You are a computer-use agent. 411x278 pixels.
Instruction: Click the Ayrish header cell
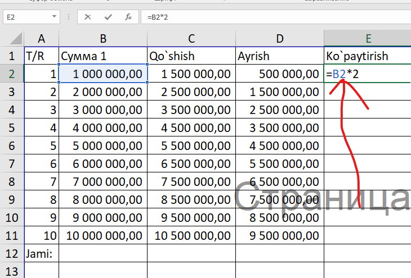click(x=280, y=56)
